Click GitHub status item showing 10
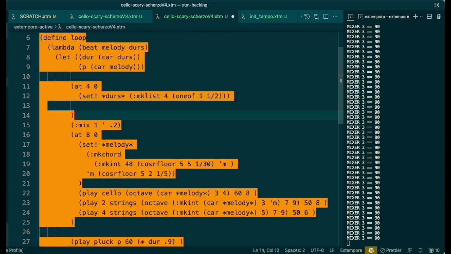 pos(434,250)
